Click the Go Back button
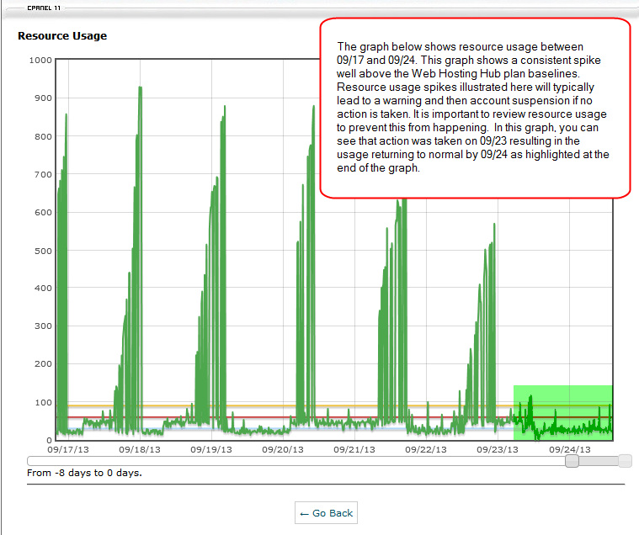The image size is (639, 535). (x=325, y=513)
